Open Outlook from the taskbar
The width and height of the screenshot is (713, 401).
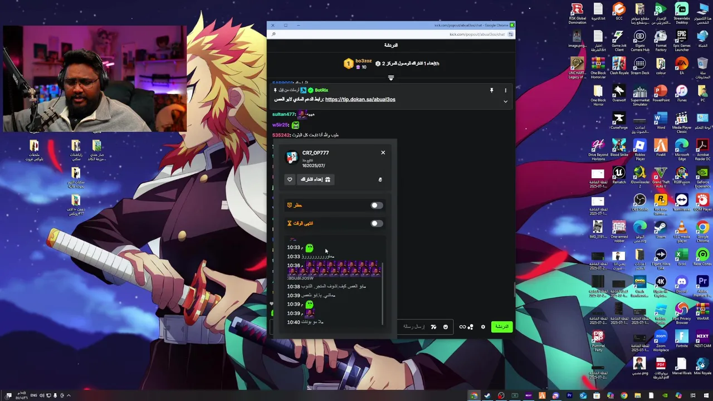tap(583, 395)
